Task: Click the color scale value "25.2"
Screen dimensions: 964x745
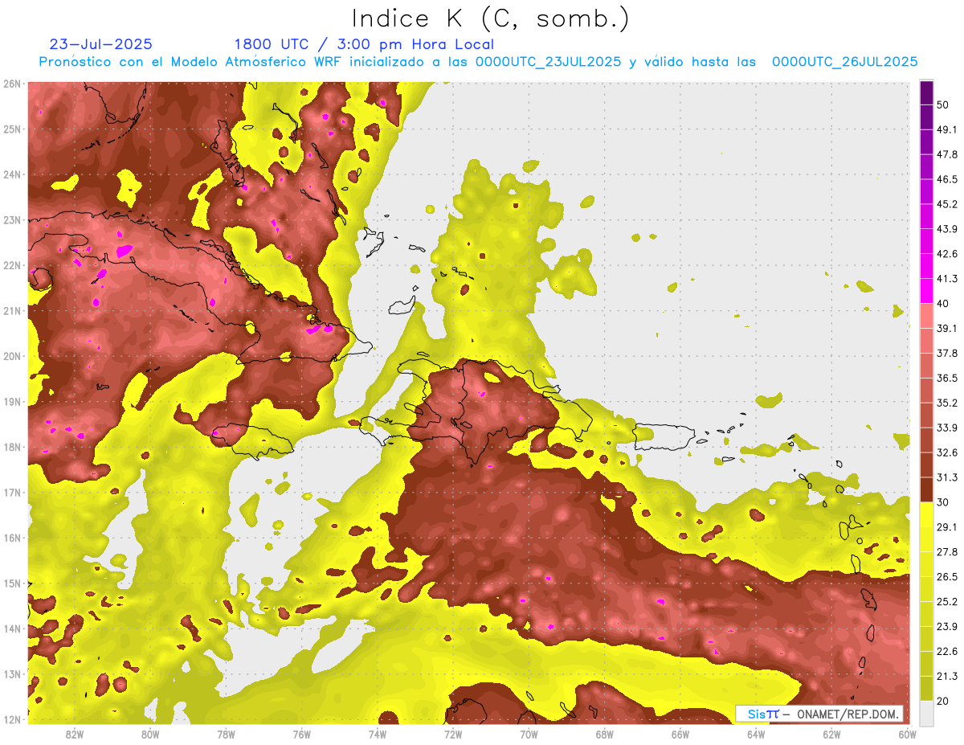Action: [x=947, y=601]
